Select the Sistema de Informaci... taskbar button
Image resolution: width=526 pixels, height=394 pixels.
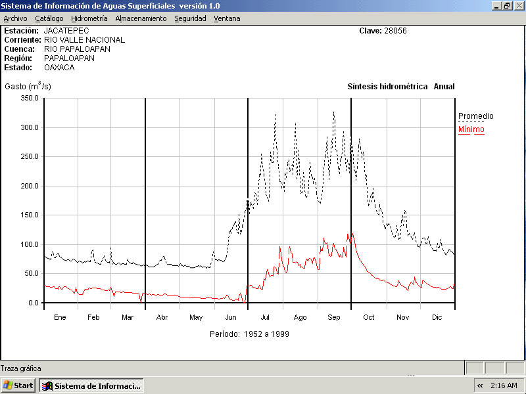[91, 385]
